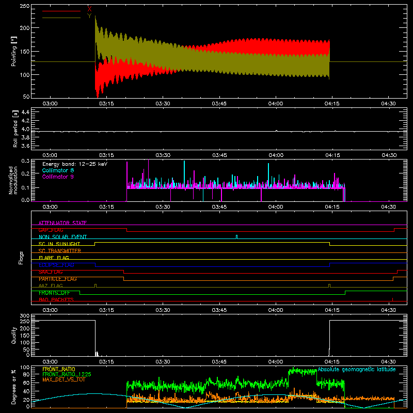Click the red X legend line
The height and width of the screenshot is (413, 413).
tap(61, 11)
